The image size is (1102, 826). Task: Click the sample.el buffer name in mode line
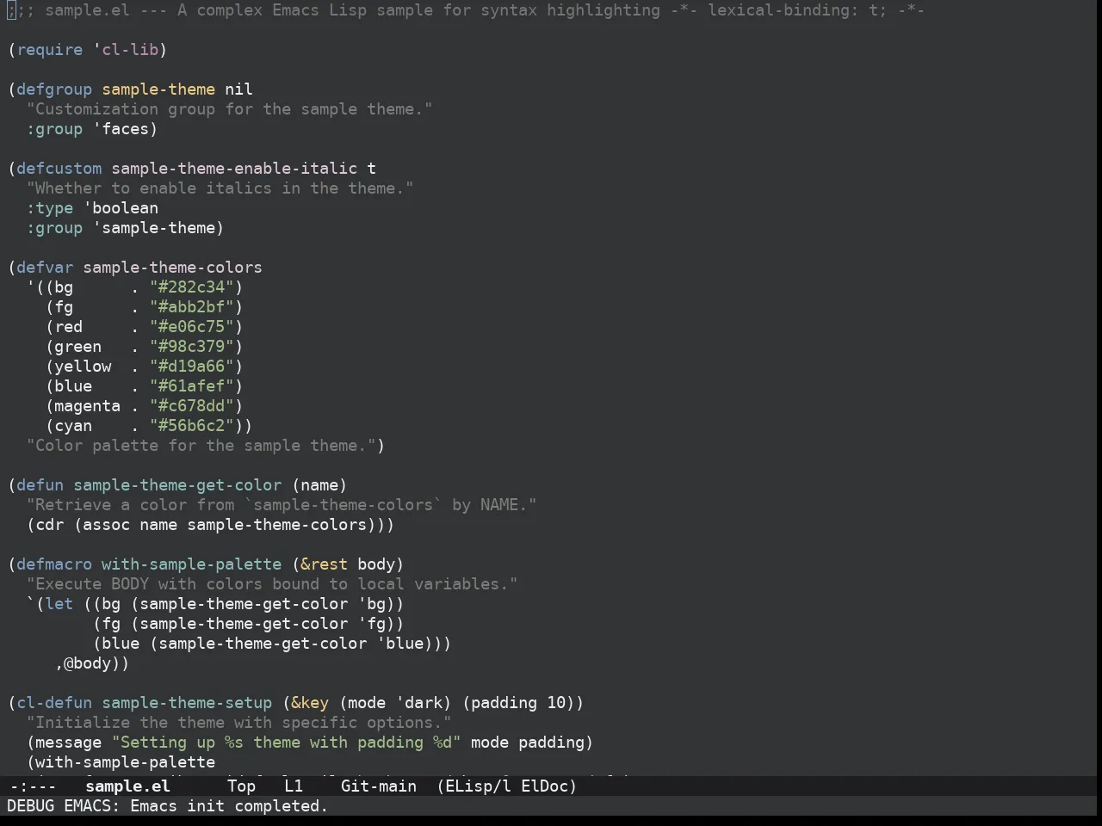click(127, 786)
